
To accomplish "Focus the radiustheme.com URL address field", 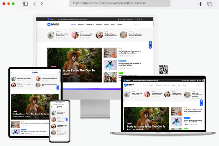I will (x=120, y=3).
